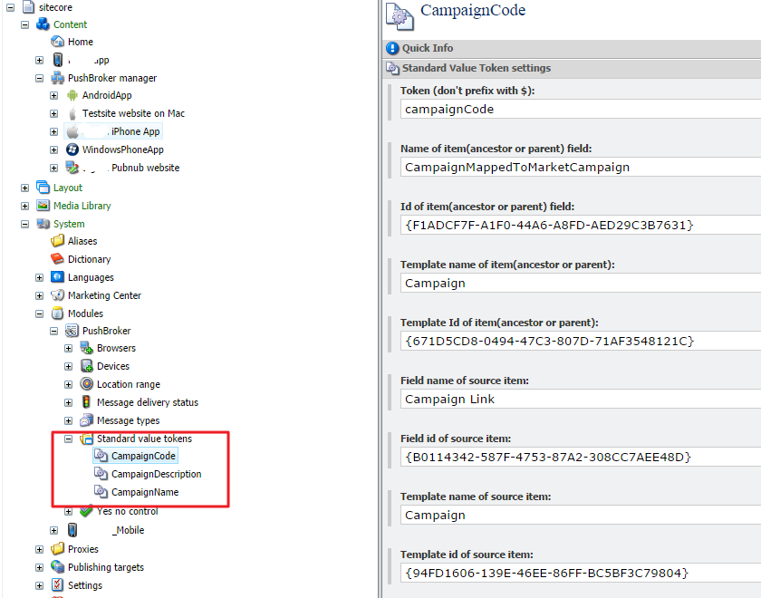This screenshot has width=761, height=598.
Task: Click the Location range target icon
Action: coord(87,384)
